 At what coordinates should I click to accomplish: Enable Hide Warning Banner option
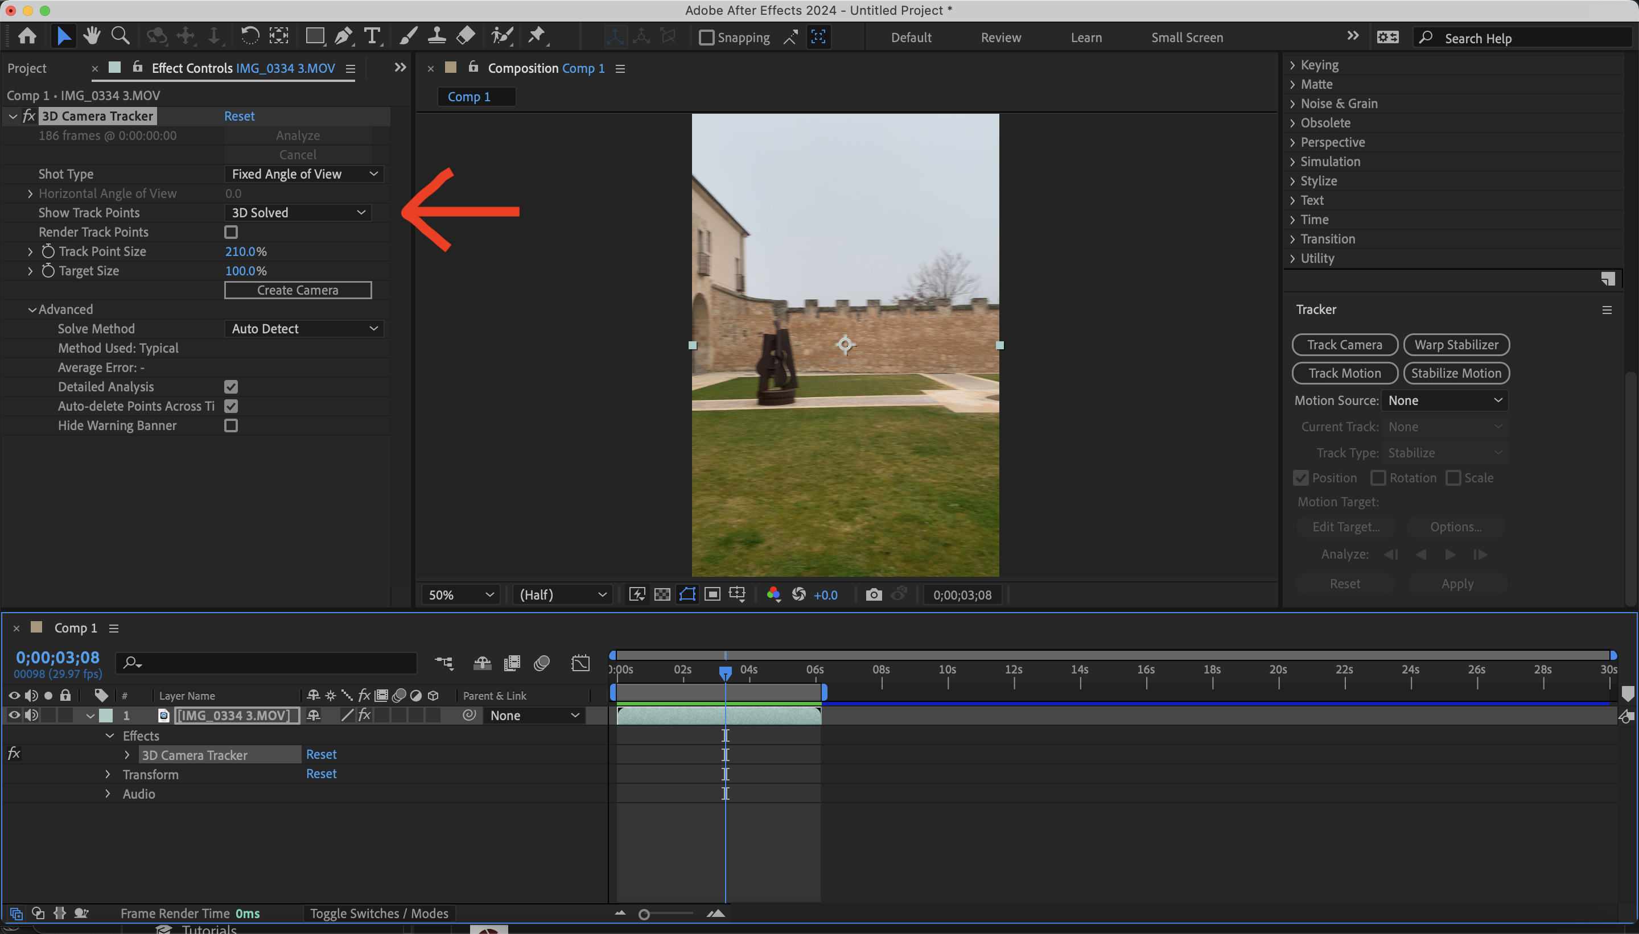point(231,425)
